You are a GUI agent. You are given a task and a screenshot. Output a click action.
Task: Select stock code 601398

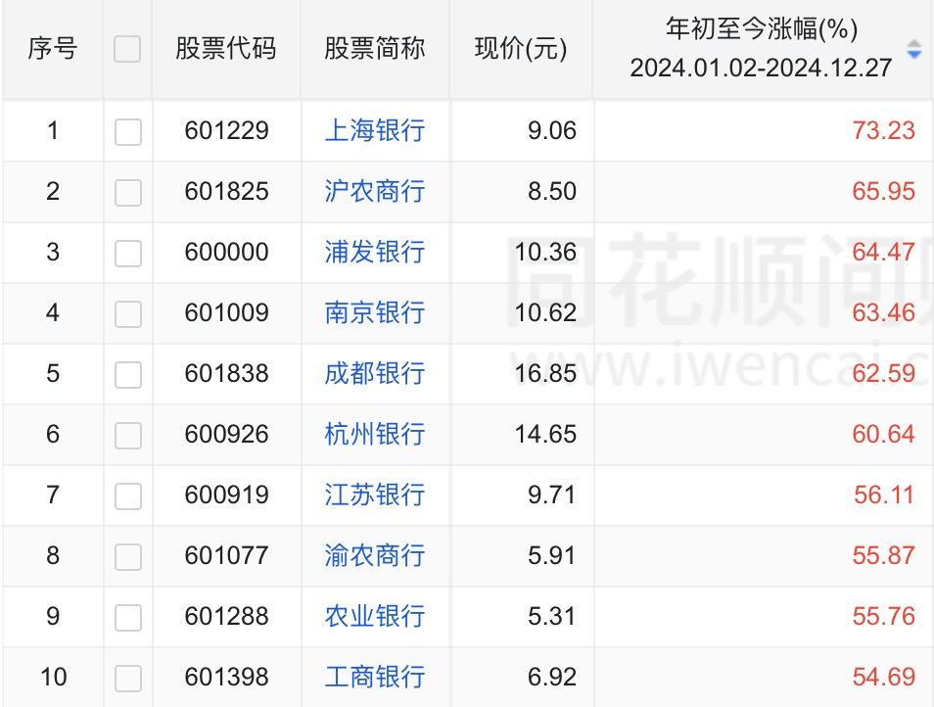pyautogui.click(x=226, y=678)
